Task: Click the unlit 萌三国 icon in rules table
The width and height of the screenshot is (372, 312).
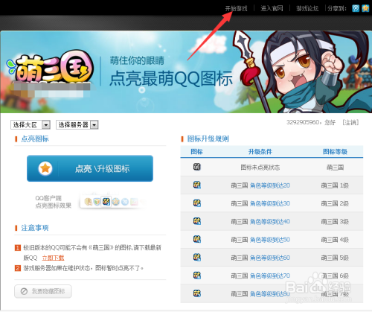Action: click(x=197, y=167)
